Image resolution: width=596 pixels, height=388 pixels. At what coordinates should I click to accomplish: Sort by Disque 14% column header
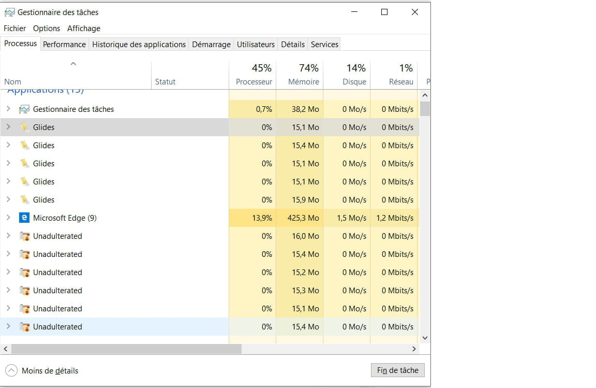point(347,76)
